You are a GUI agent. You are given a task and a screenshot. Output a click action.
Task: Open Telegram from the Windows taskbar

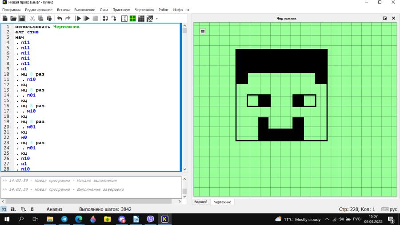(x=64, y=219)
